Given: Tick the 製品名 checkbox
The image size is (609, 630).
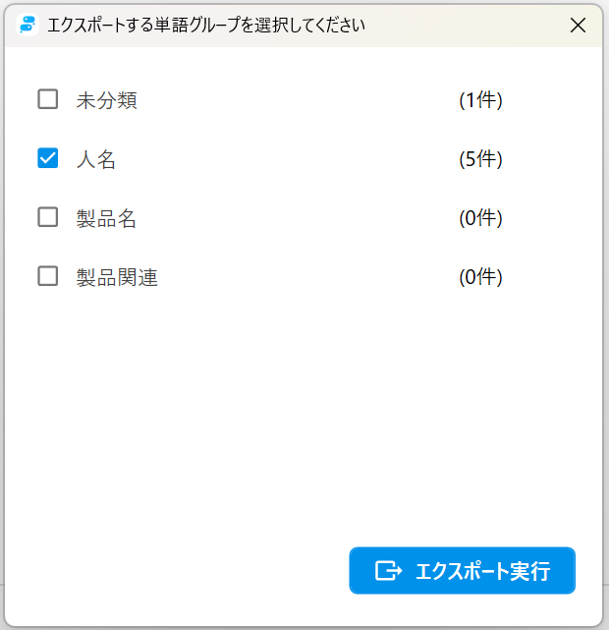Looking at the screenshot, I should click(47, 217).
